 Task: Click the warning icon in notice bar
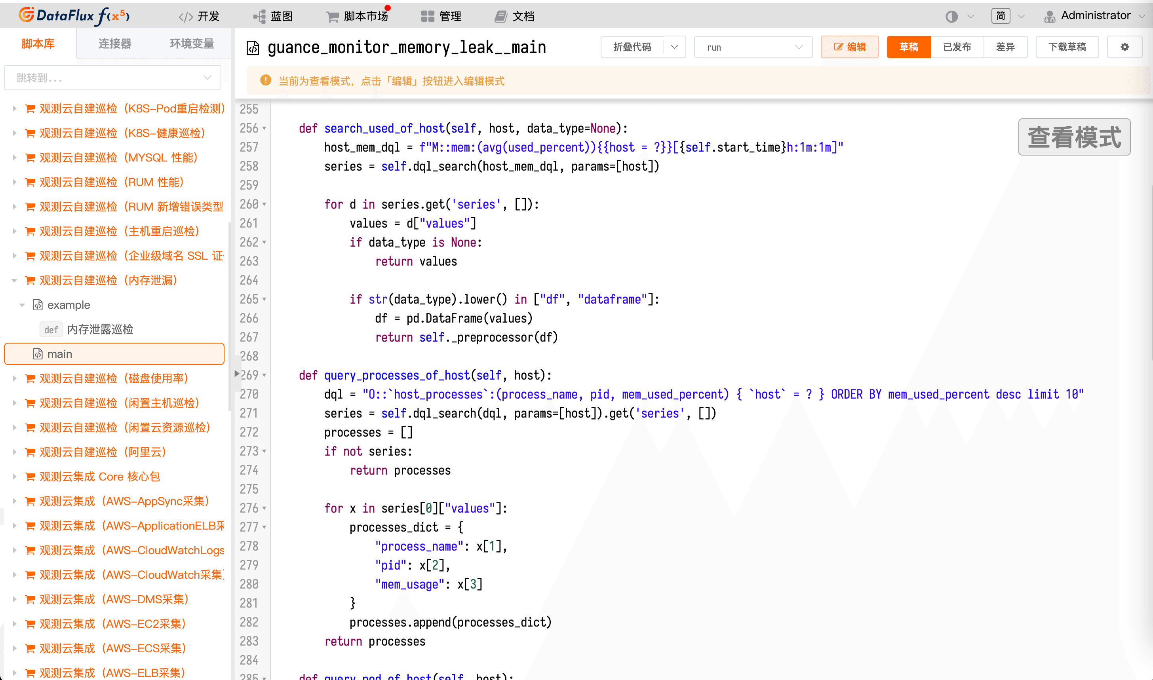pos(265,80)
